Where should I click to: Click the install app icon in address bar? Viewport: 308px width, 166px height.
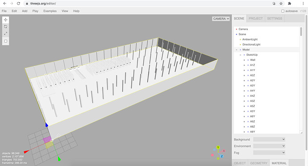pyautogui.click(x=274, y=4)
